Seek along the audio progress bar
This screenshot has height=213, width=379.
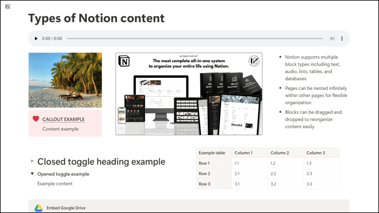(x=195, y=38)
